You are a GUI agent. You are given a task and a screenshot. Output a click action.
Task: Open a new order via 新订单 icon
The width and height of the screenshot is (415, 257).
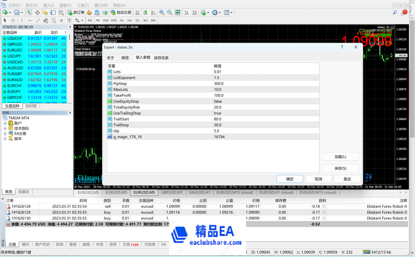[75, 12]
